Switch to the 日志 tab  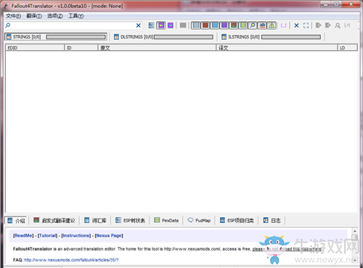pyautogui.click(x=272, y=220)
